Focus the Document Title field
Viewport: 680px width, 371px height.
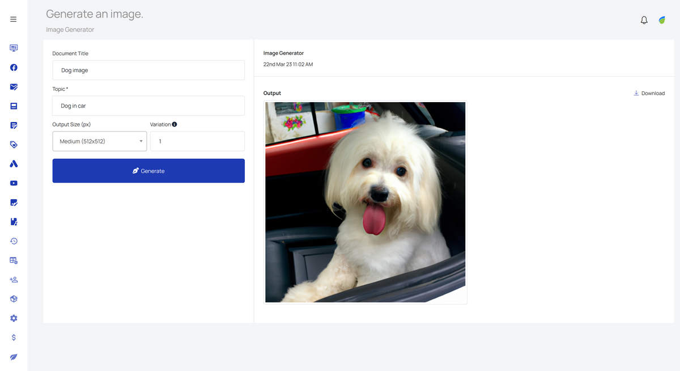[148, 70]
